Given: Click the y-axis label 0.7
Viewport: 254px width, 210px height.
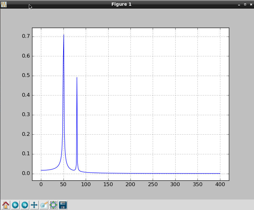Looking at the screenshot, I should pyautogui.click(x=26, y=36).
